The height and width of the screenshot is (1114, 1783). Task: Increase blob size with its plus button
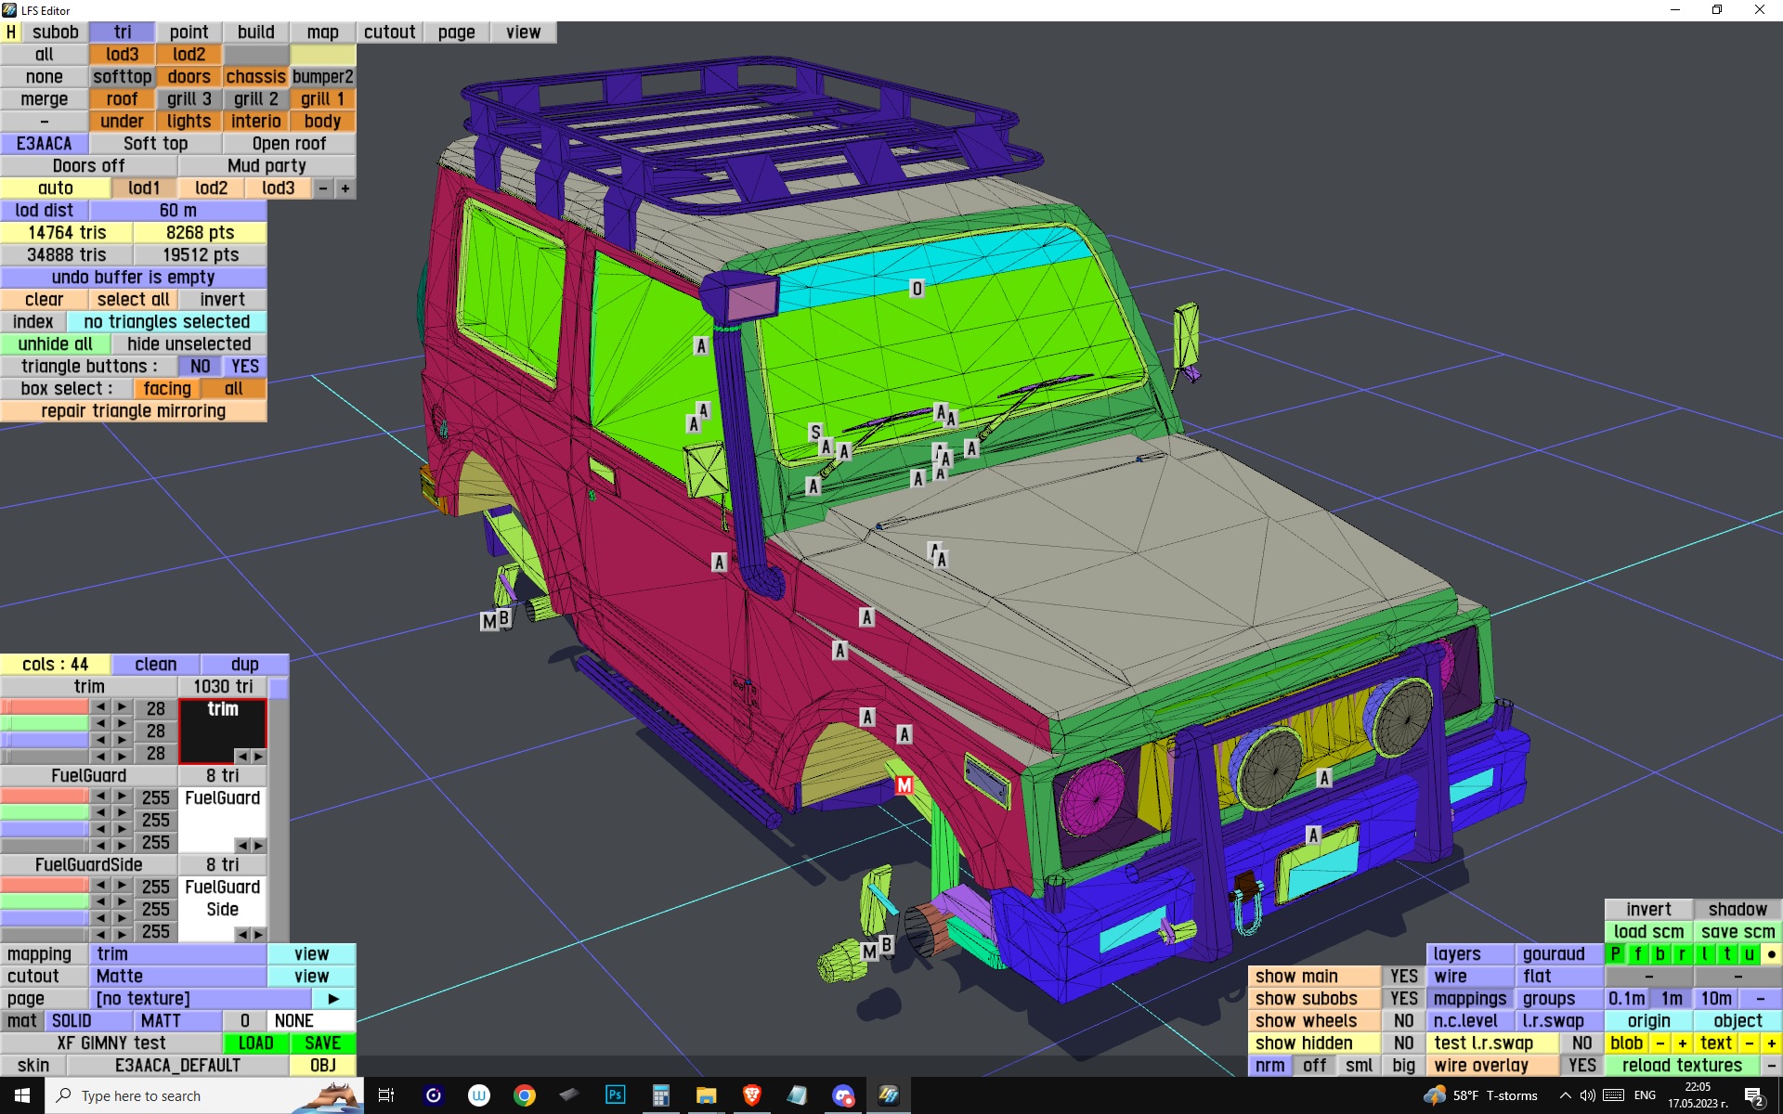pos(1682,1043)
